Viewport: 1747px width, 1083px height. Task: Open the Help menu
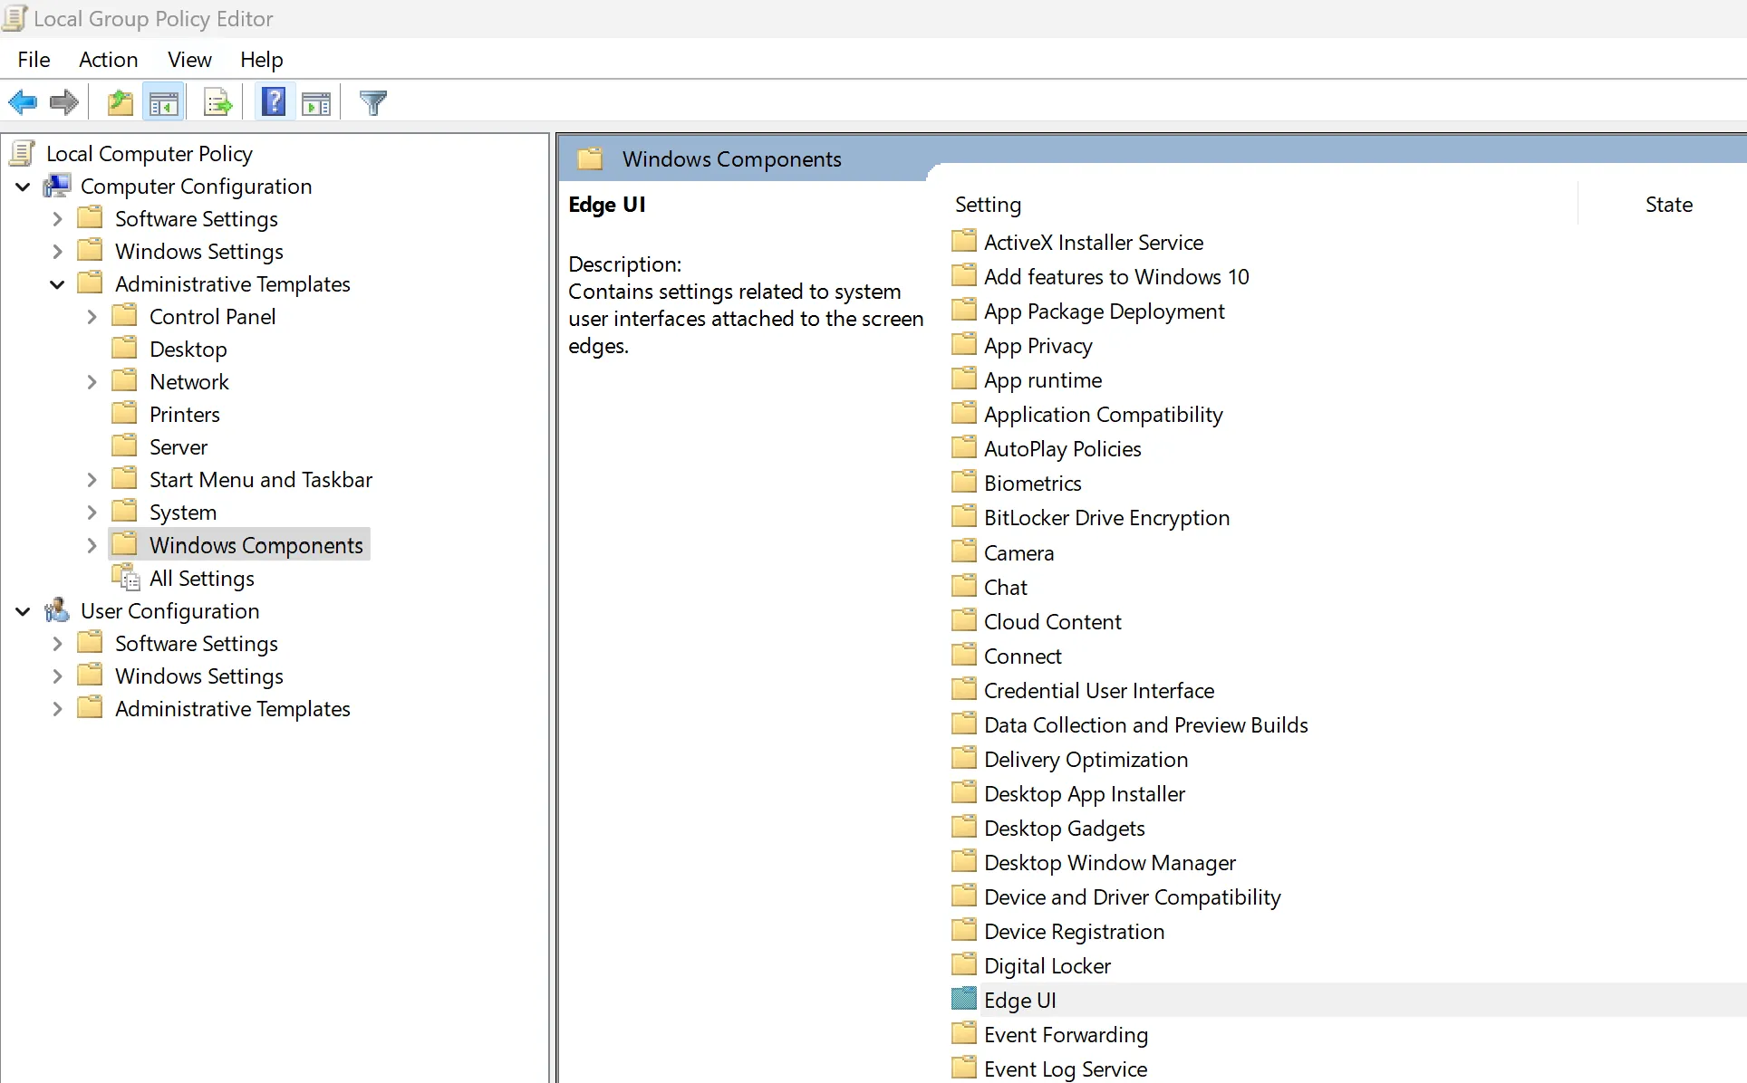[x=261, y=59]
